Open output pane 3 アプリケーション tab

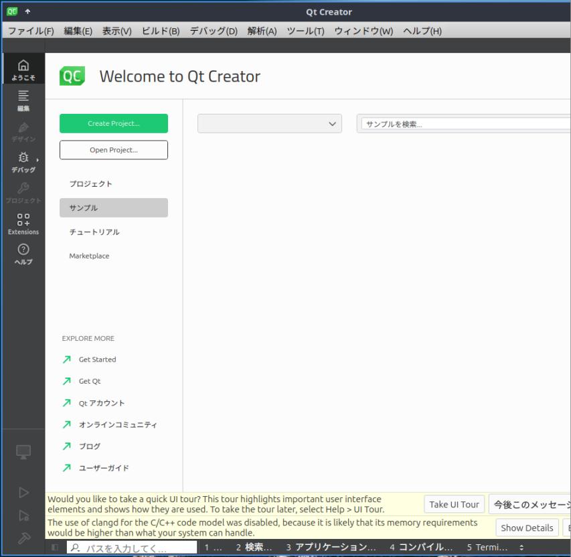point(331,547)
